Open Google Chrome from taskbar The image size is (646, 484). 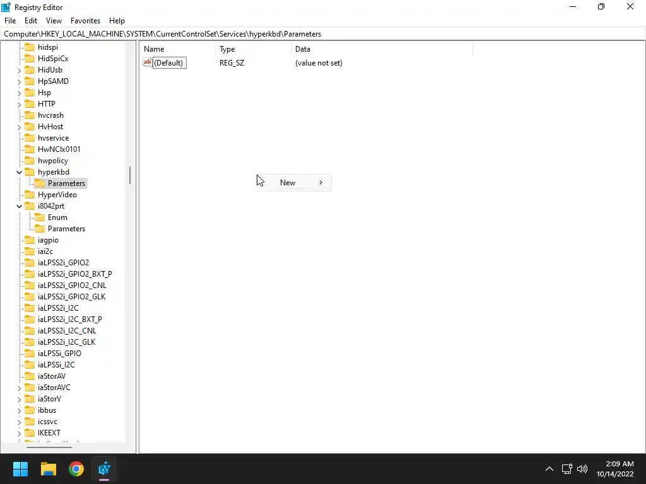(x=76, y=469)
